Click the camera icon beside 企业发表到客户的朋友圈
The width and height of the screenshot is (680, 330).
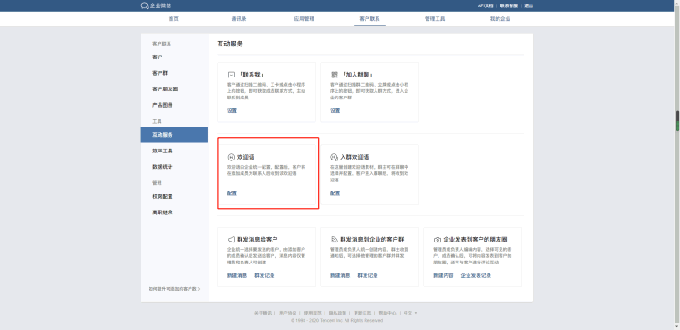pyautogui.click(x=438, y=240)
